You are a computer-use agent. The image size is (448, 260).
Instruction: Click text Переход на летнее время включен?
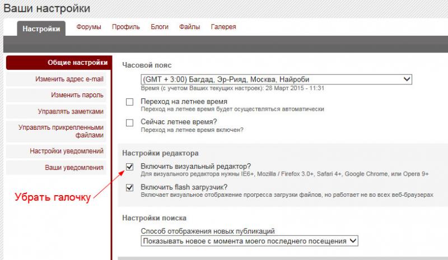pyautogui.click(x=192, y=130)
